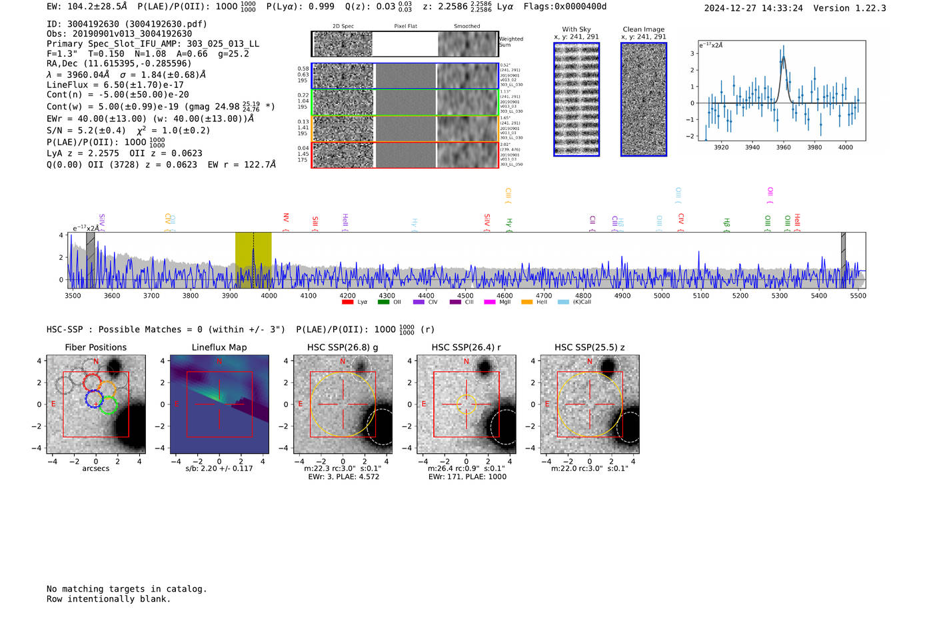Click the NV line marker above the spectrum
The image size is (933, 635).
[286, 222]
